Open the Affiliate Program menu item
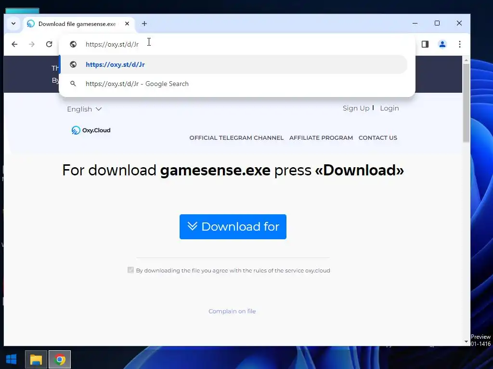 point(321,138)
